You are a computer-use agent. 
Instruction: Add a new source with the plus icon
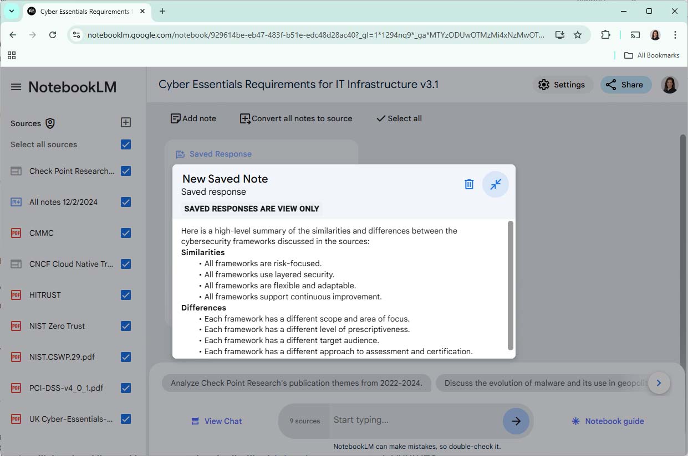[x=125, y=122]
